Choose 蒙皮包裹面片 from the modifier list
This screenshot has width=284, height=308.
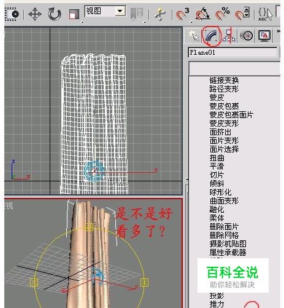(231, 114)
